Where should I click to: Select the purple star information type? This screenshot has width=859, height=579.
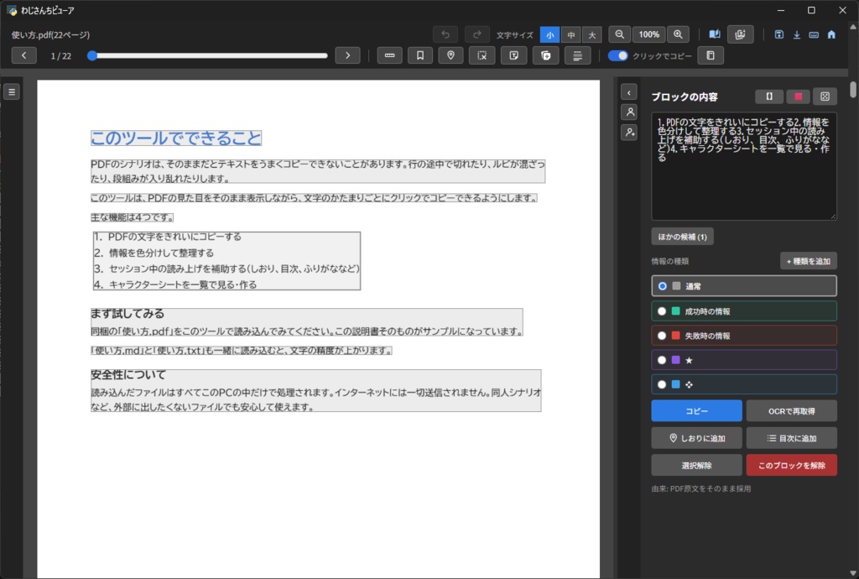[x=744, y=360]
